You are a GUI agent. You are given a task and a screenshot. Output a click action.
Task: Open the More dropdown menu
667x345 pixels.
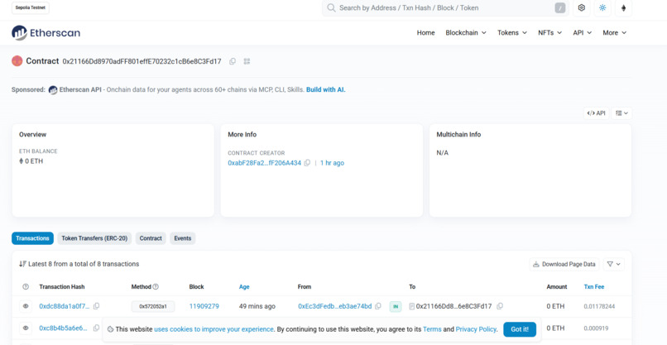pos(614,33)
